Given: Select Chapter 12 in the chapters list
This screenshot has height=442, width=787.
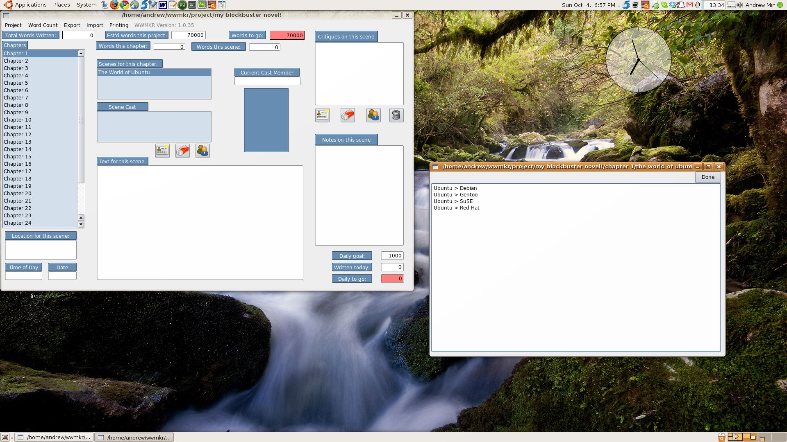Looking at the screenshot, I should [x=18, y=134].
